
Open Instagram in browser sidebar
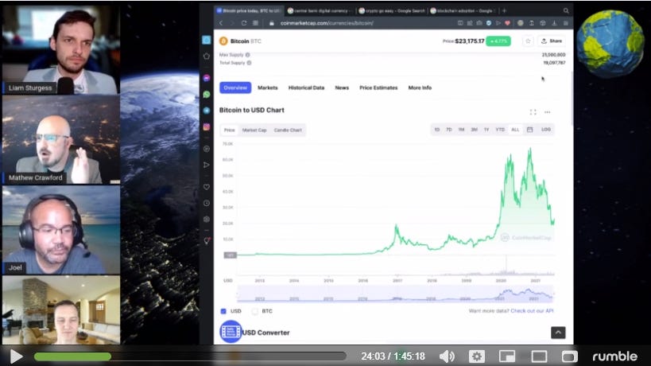(207, 127)
